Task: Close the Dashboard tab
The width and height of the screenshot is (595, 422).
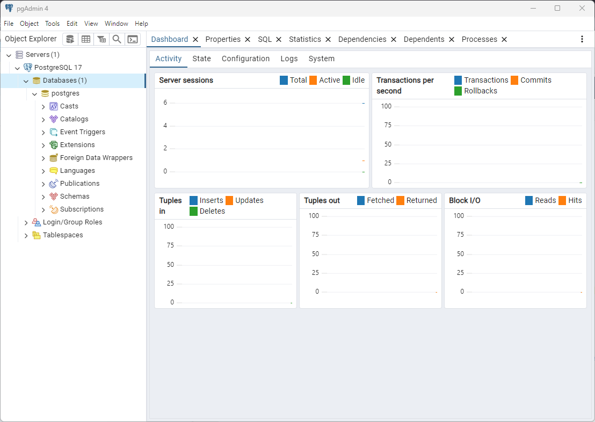Action: (195, 40)
